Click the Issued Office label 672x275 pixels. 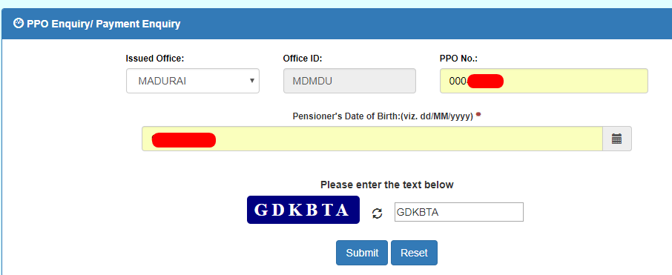pyautogui.click(x=155, y=59)
